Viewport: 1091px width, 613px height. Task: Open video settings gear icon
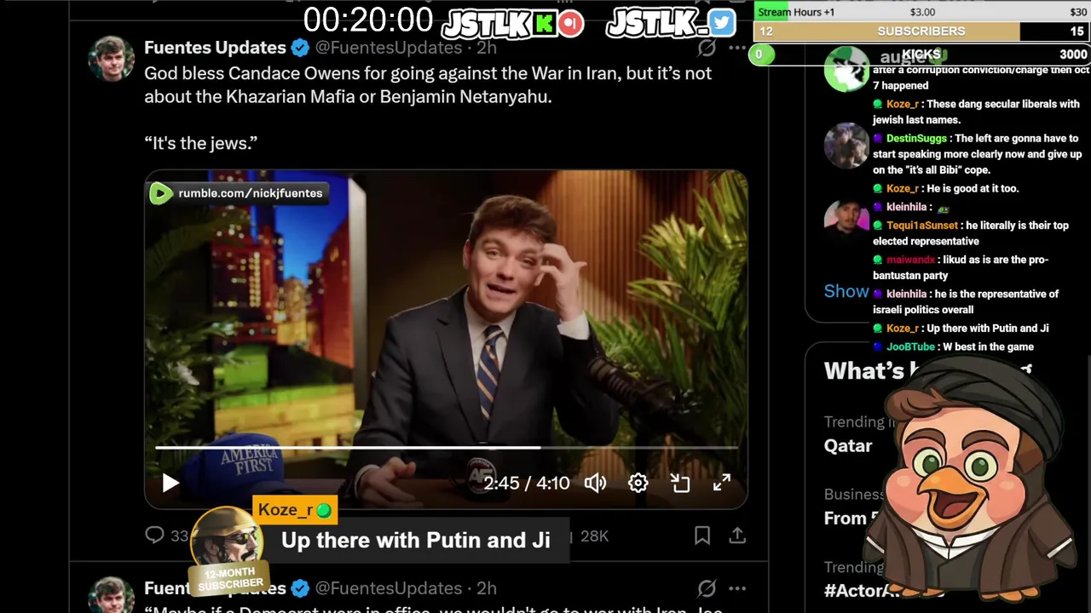[638, 483]
